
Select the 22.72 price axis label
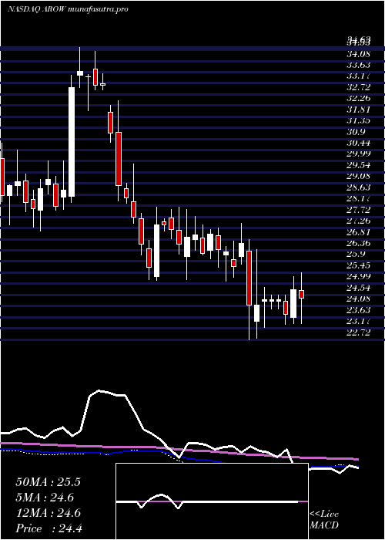pyautogui.click(x=358, y=332)
